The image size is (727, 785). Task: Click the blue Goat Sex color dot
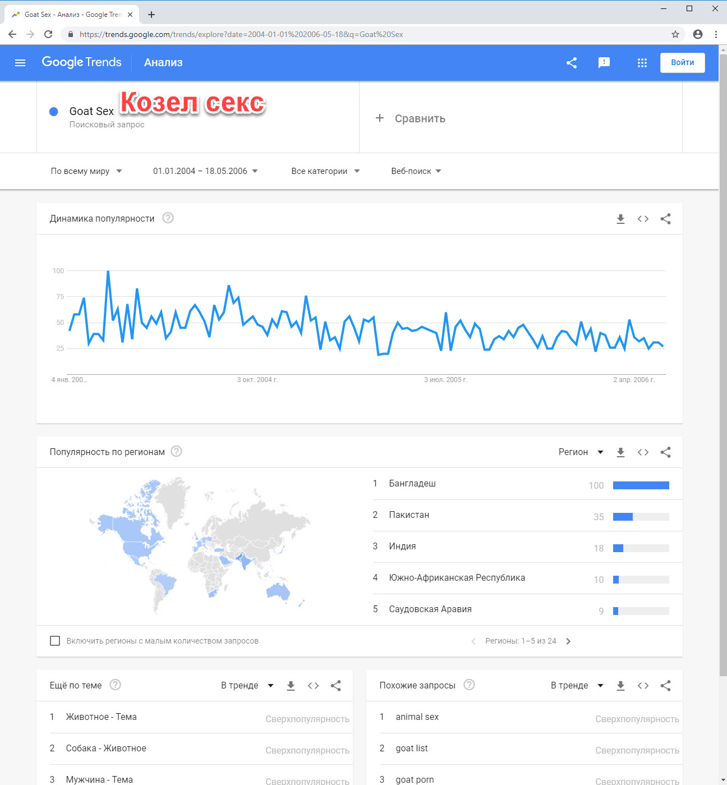tap(54, 112)
